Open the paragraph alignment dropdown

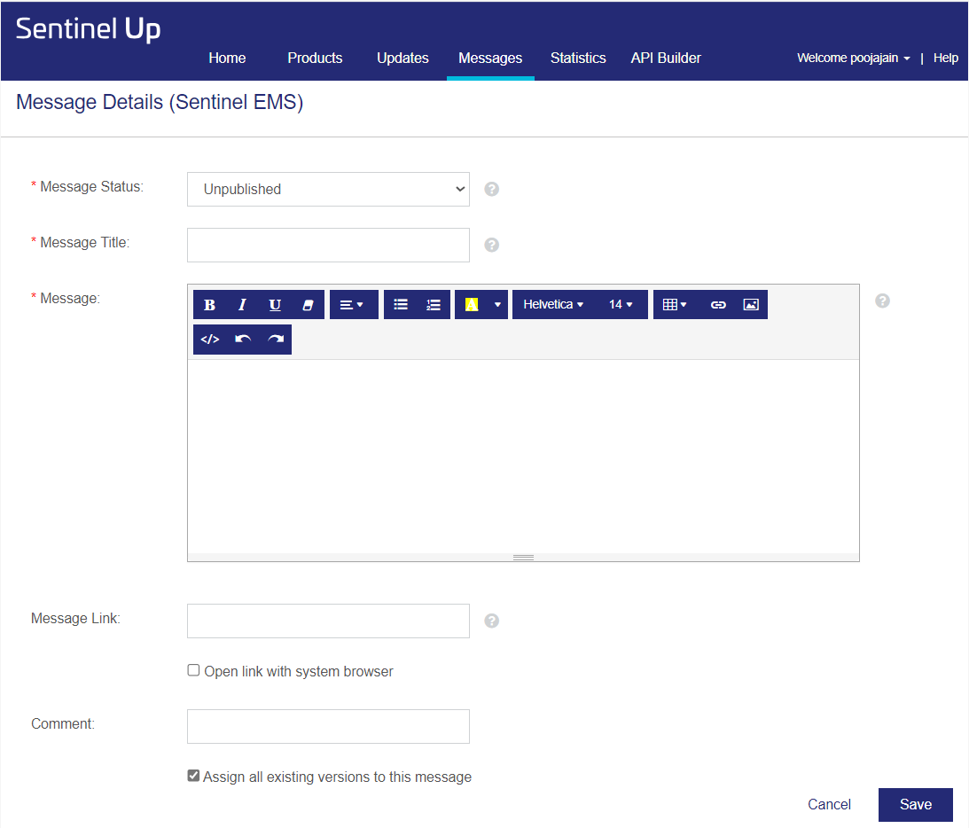tap(354, 305)
